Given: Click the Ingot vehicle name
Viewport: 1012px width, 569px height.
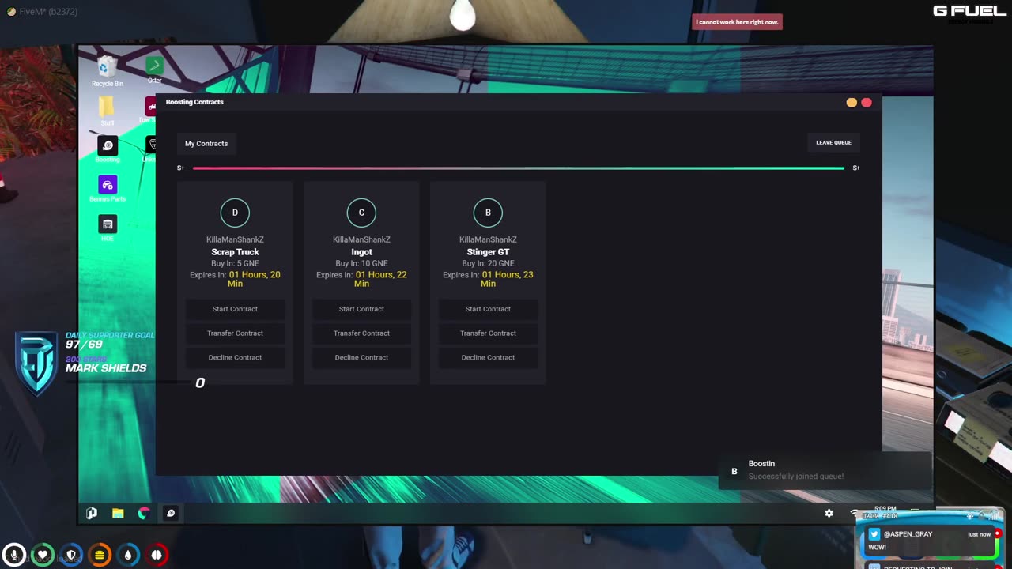Looking at the screenshot, I should point(361,252).
